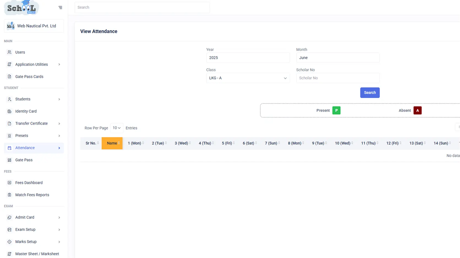
Task: Sort by the 13 (Sat) column arrows
Action: click(425, 143)
